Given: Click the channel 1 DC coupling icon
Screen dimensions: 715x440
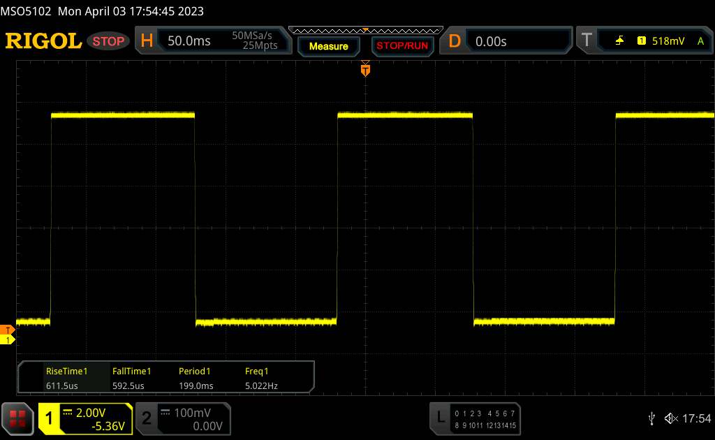Looking at the screenshot, I should point(68,412).
